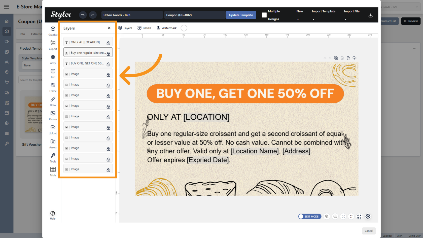Open the Photos panel
The width and height of the screenshot is (423, 238).
[53, 115]
